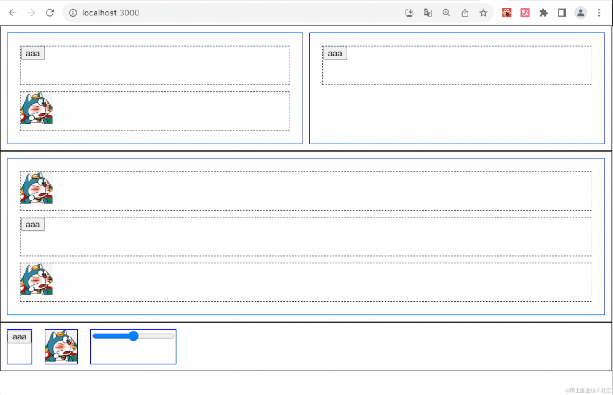Open the pink extension icon
The image size is (613, 395).
coord(525,13)
